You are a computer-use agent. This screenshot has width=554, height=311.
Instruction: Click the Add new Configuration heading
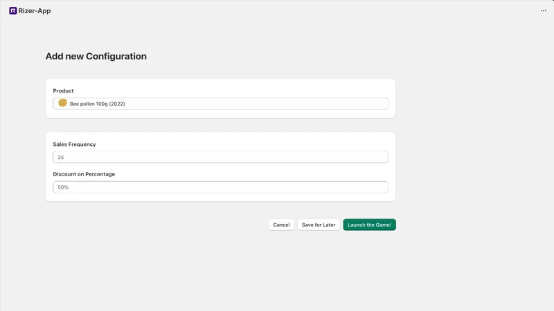click(96, 57)
